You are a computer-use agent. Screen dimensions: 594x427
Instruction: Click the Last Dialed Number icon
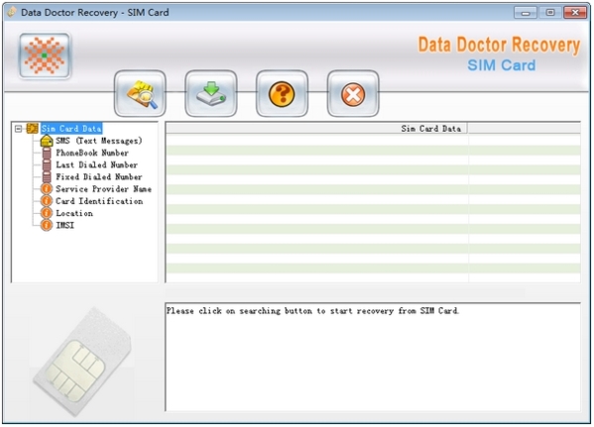[47, 165]
